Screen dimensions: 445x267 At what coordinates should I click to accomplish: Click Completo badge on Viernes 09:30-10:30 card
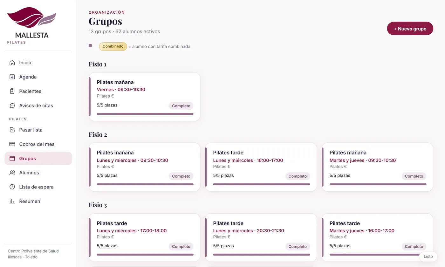tap(181, 106)
